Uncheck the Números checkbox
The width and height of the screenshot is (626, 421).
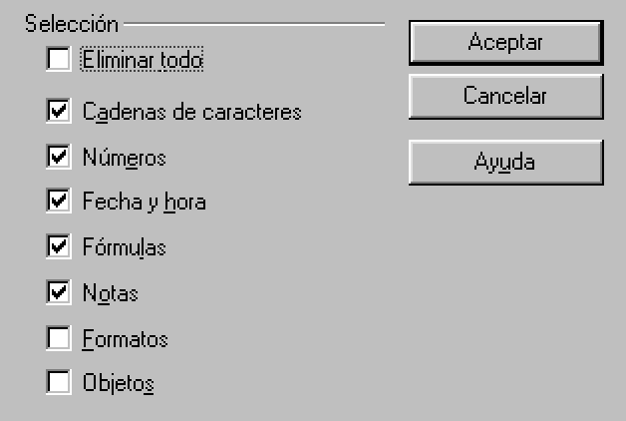coord(59,157)
